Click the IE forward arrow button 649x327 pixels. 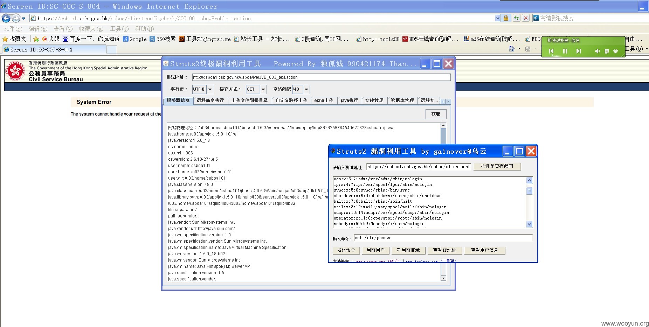click(16, 18)
